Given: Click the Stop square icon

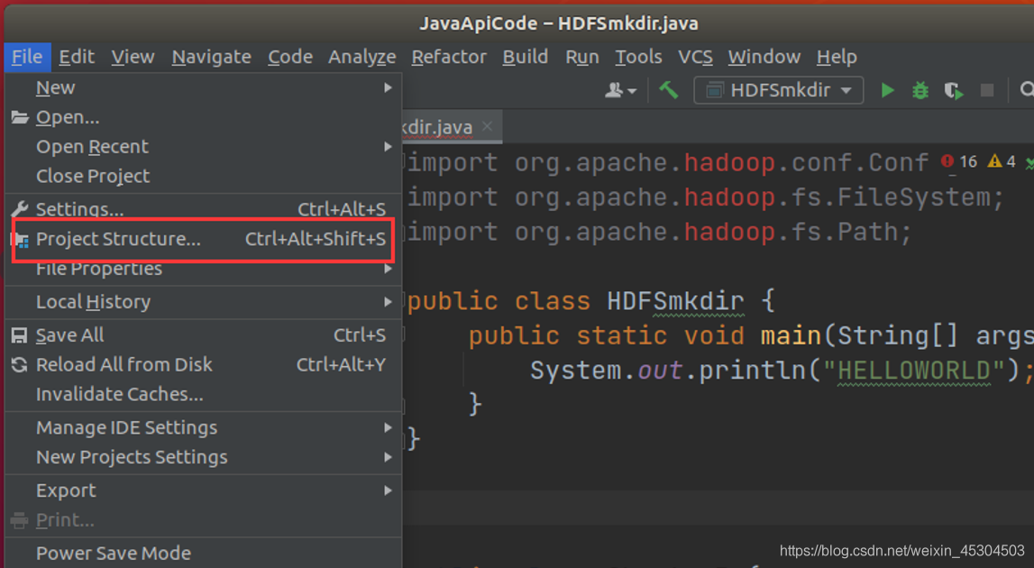Looking at the screenshot, I should [x=987, y=90].
